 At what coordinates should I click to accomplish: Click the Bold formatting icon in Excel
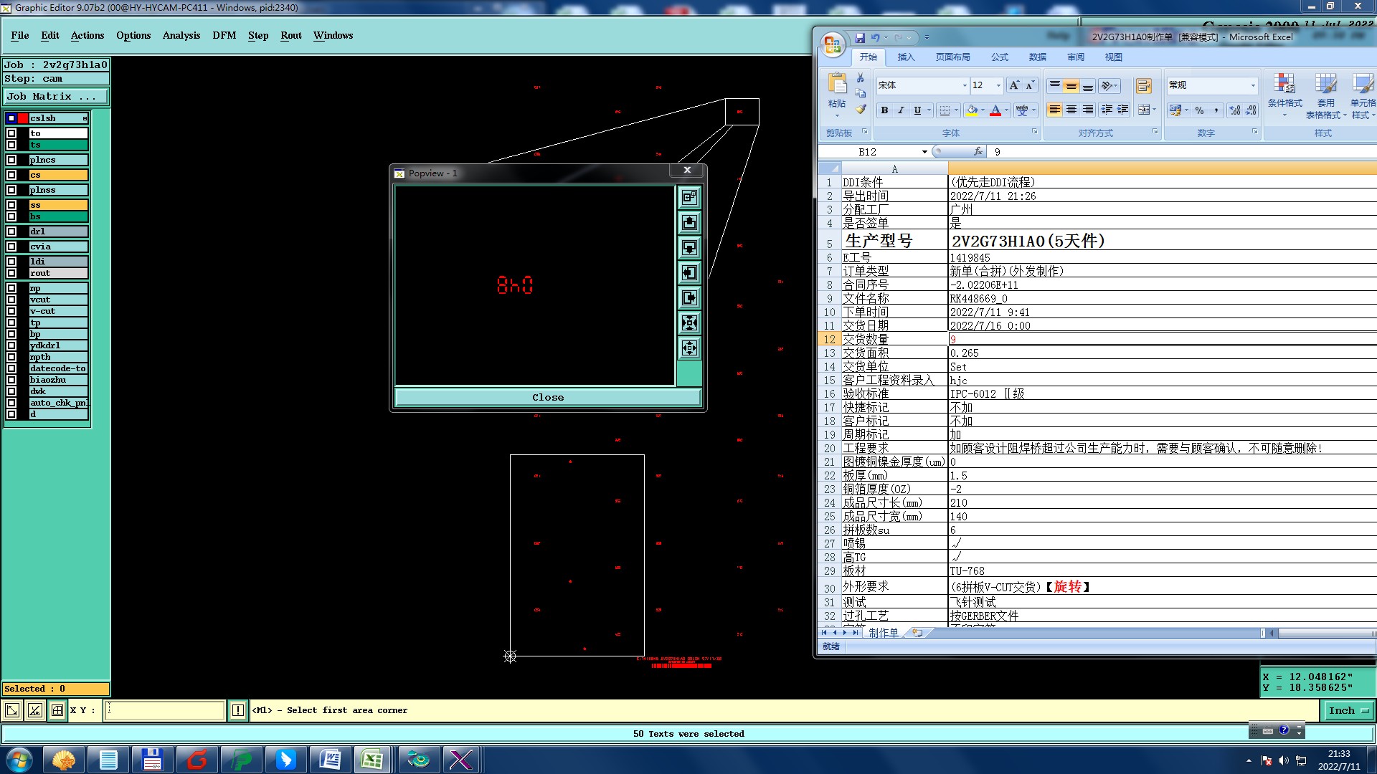pos(884,110)
